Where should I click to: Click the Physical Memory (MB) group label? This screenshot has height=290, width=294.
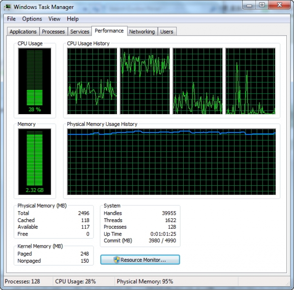(42, 206)
